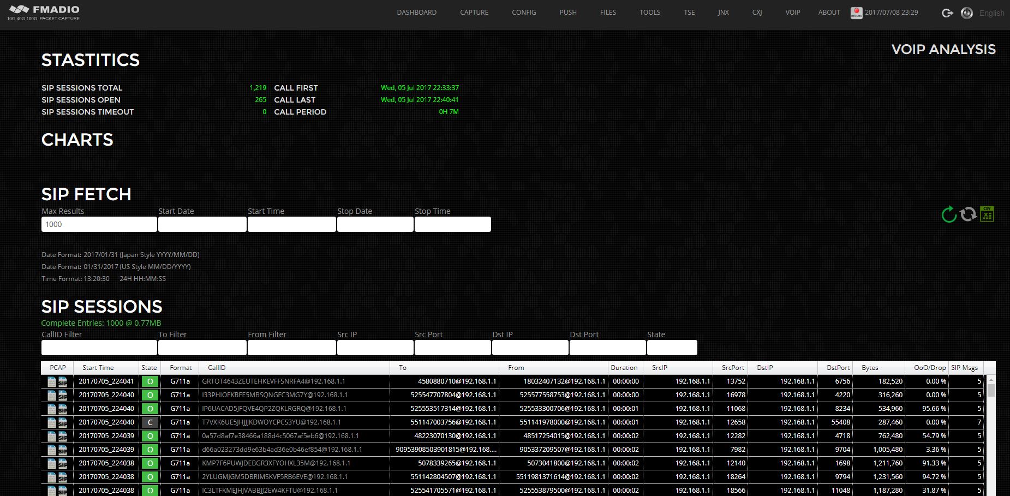The height and width of the screenshot is (496, 1010).
Task: Click the red RECORD icon
Action: 856,13
